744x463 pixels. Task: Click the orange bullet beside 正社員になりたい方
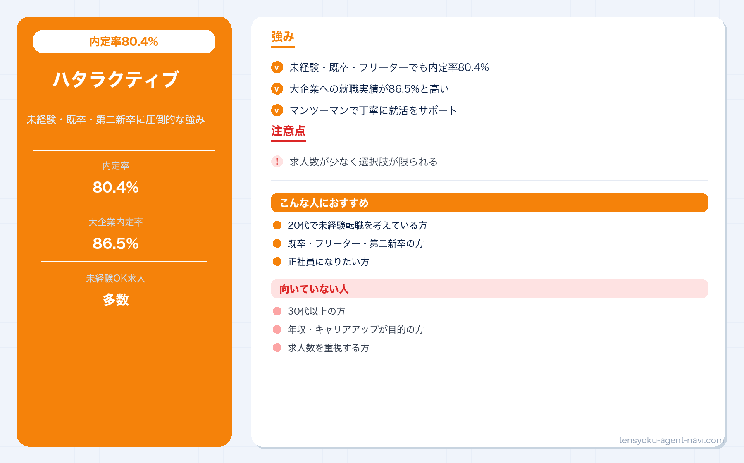(277, 262)
